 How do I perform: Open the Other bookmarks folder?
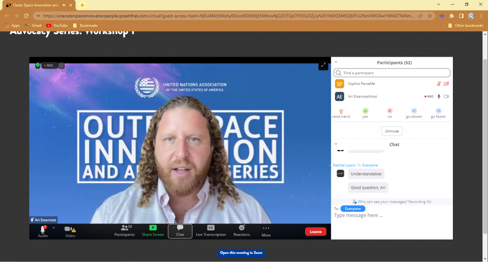(x=466, y=26)
